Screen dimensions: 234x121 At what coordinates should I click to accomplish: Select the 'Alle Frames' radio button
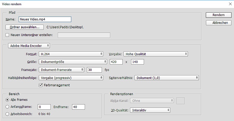click(7, 100)
